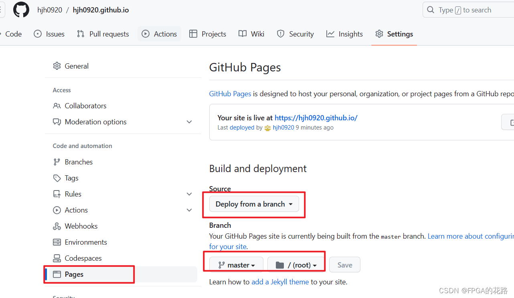Click the Projects table icon
This screenshot has height=298, width=514.
pyautogui.click(x=193, y=34)
